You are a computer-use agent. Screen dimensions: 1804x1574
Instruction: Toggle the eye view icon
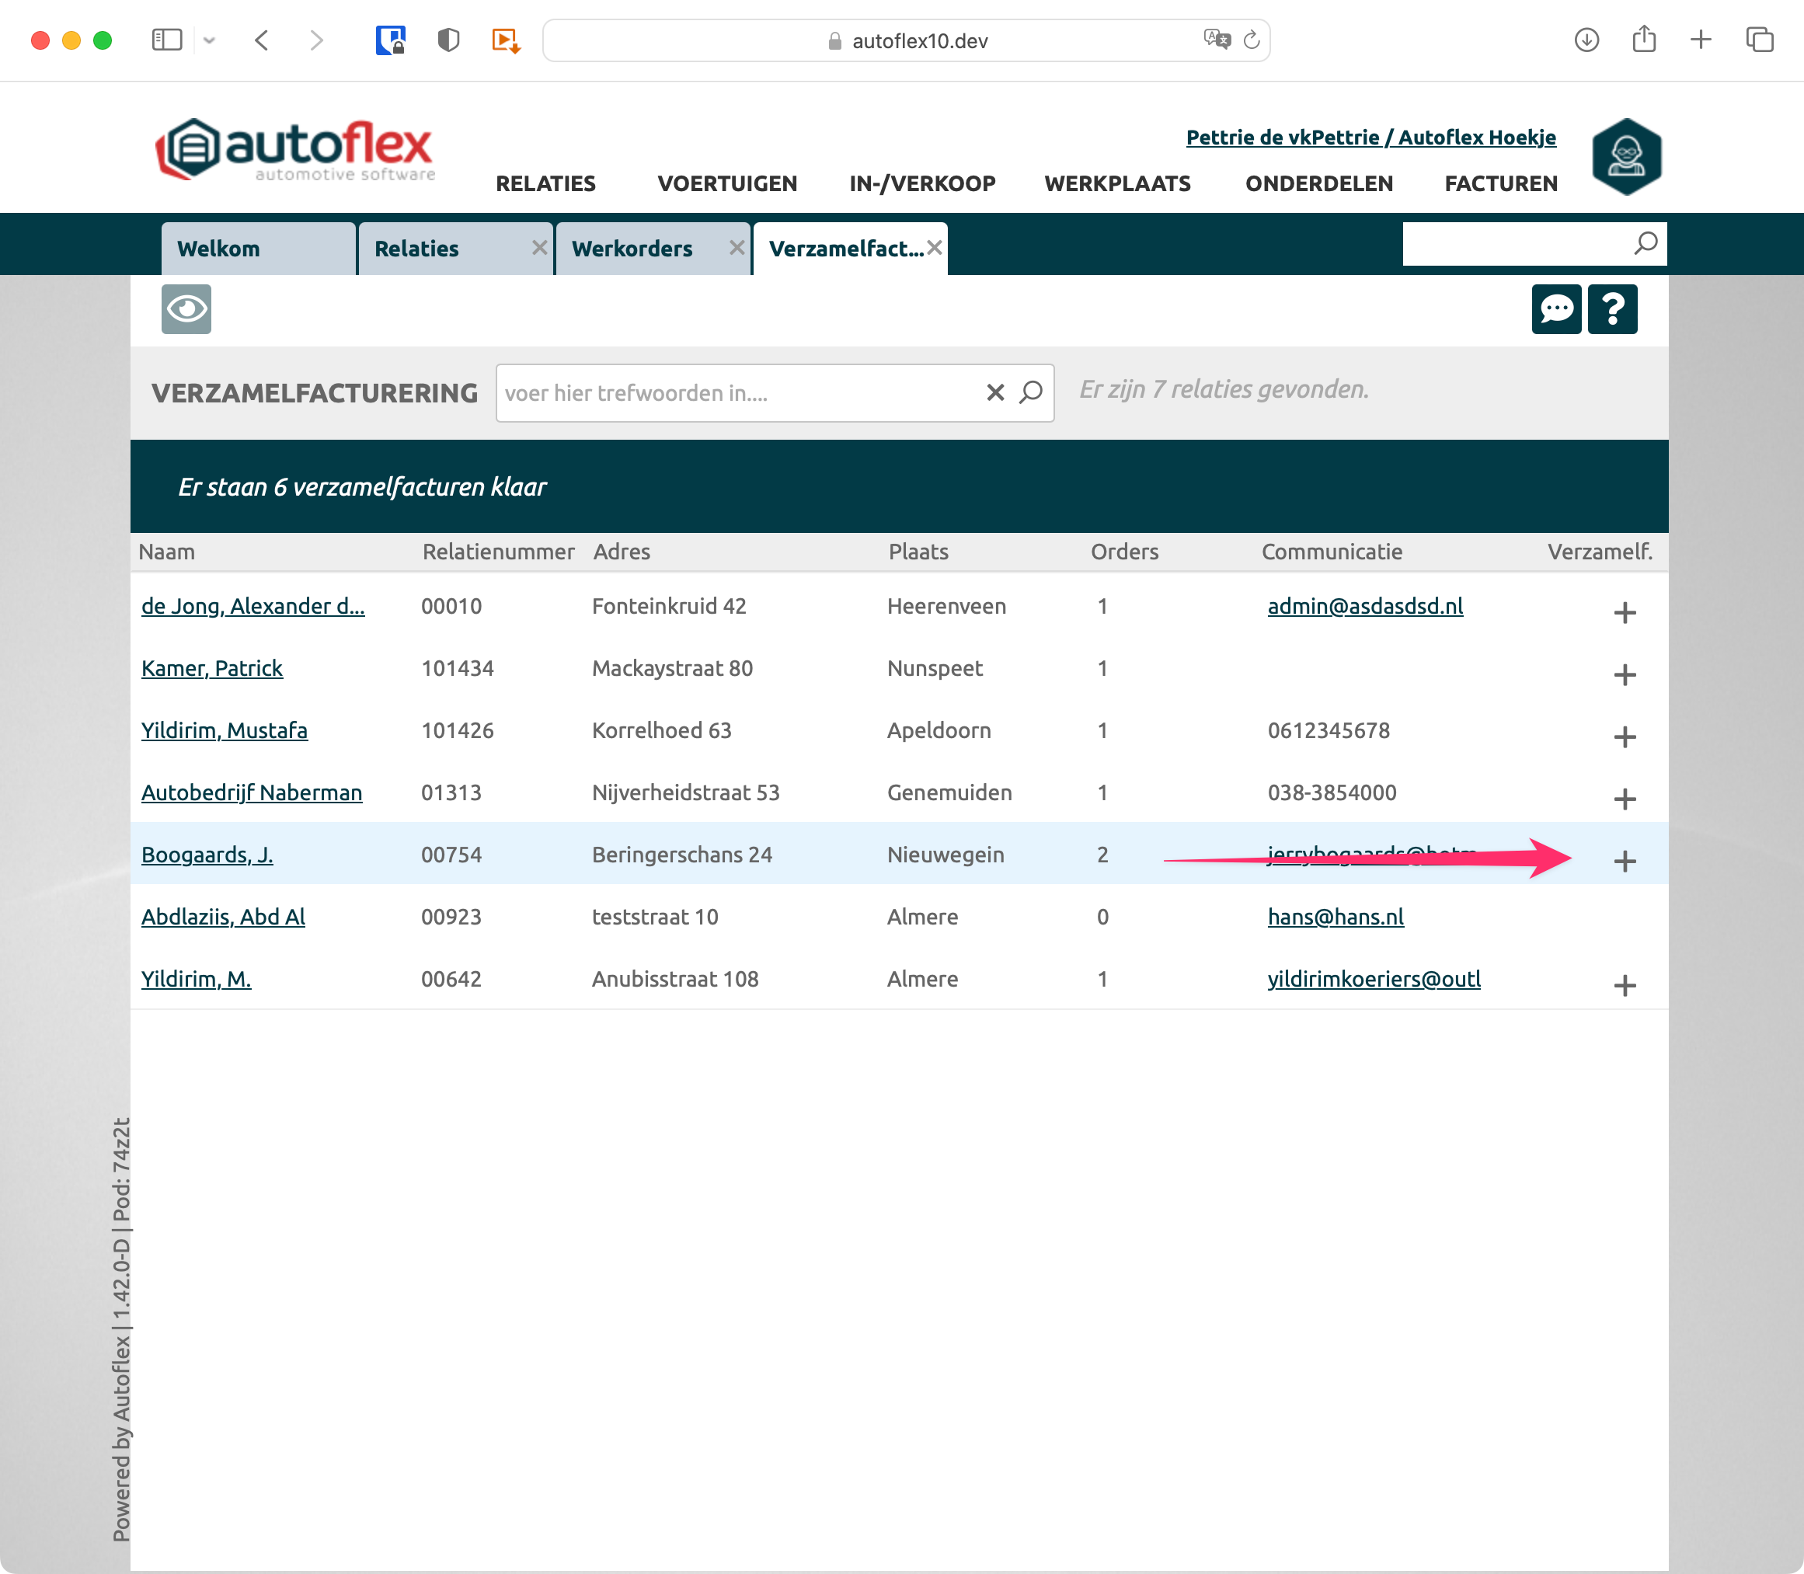point(186,309)
